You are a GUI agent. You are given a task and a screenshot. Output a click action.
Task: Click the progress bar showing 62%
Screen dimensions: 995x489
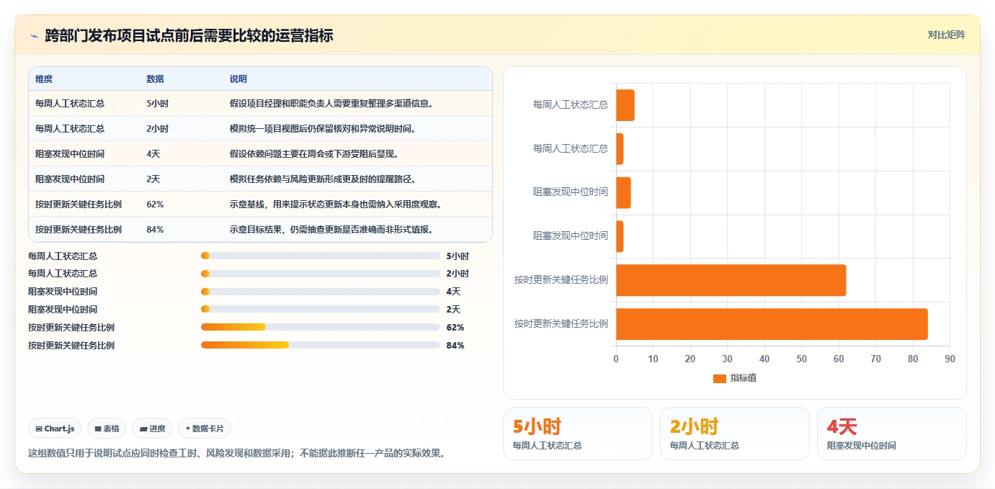321,327
